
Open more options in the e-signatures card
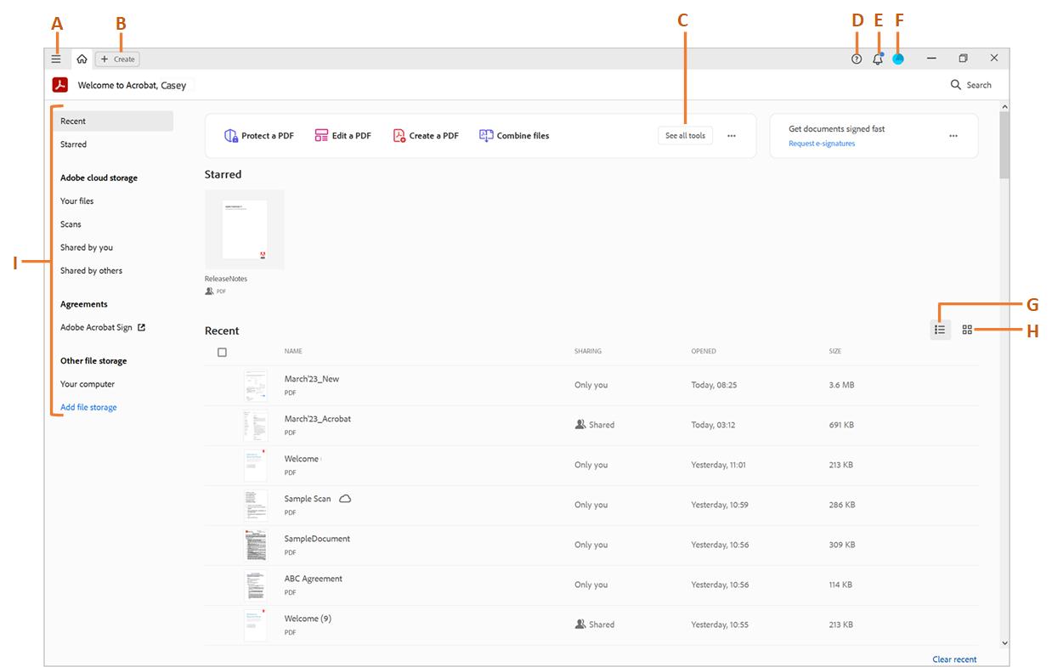tap(953, 136)
